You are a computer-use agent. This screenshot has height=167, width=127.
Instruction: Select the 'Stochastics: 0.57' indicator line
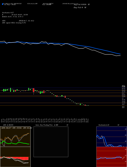[x=8, y=13]
